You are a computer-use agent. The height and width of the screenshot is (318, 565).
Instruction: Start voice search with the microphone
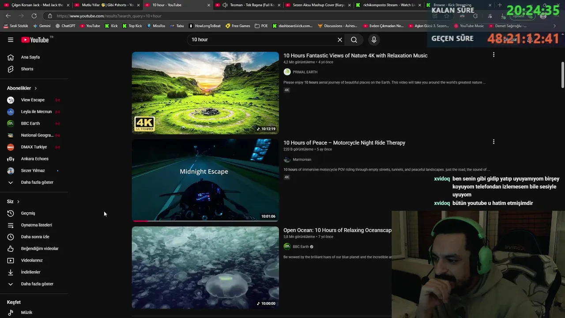point(374,40)
